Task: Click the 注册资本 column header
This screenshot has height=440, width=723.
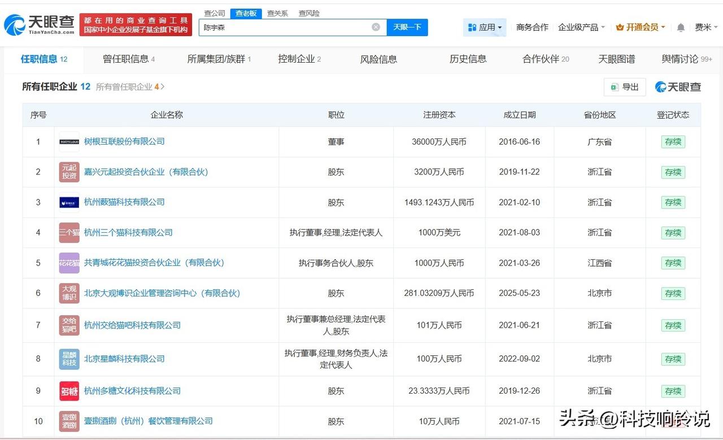Action: pos(439,115)
